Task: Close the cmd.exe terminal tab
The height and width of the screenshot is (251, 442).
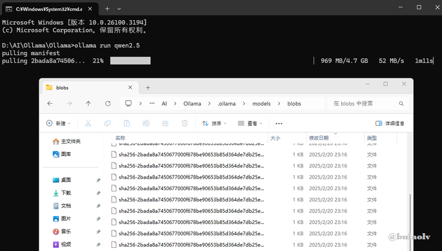Action: click(x=90, y=9)
